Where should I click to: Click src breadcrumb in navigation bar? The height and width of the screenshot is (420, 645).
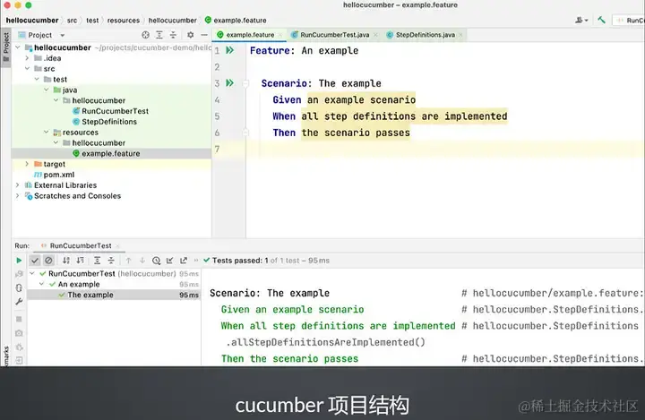72,21
